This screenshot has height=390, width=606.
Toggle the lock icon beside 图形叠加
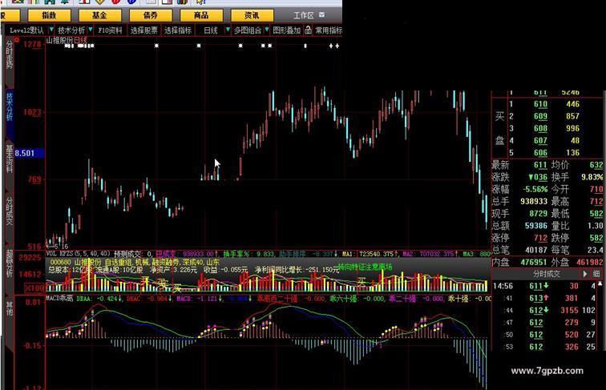pos(308,30)
